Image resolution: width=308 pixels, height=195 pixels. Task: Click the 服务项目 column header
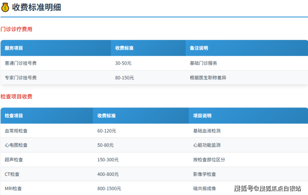(14, 48)
